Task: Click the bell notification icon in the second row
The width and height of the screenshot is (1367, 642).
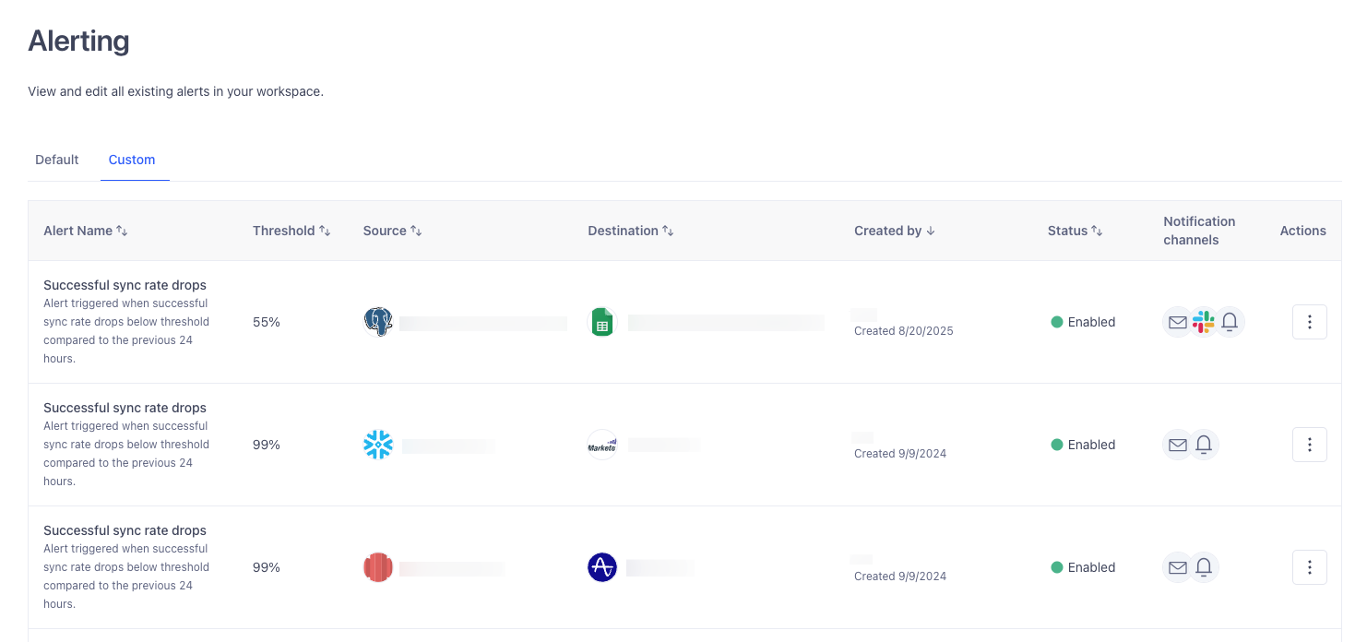Action: [1204, 445]
